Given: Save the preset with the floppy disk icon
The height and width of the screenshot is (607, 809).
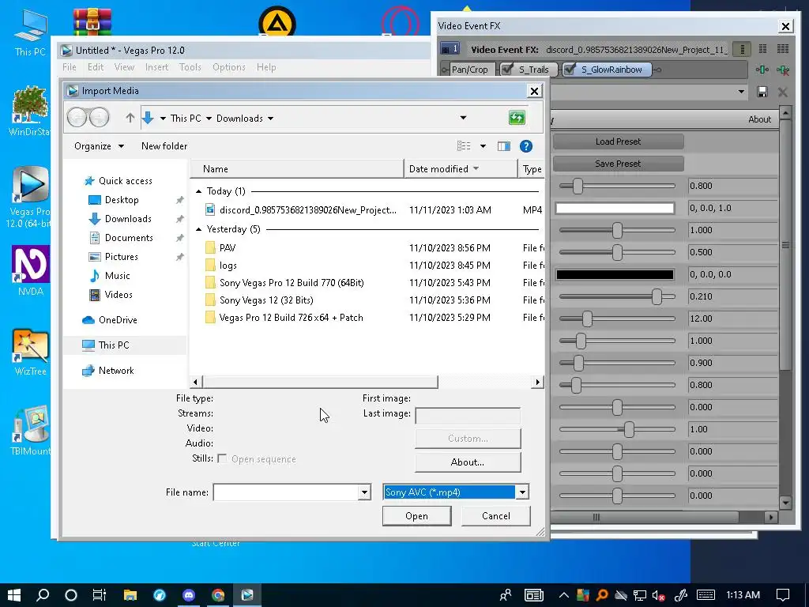Looking at the screenshot, I should pyautogui.click(x=762, y=92).
